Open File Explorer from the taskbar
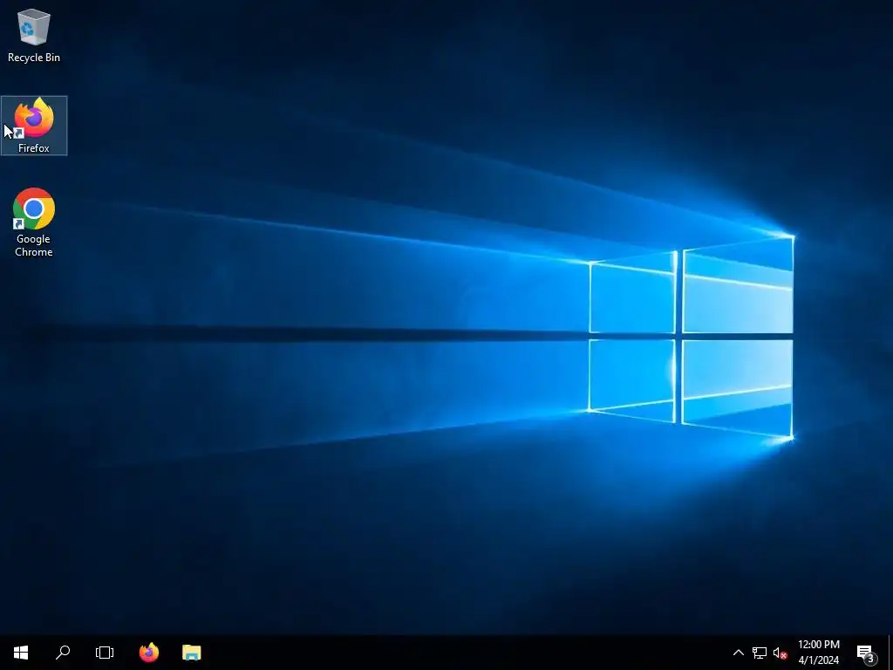 (191, 653)
